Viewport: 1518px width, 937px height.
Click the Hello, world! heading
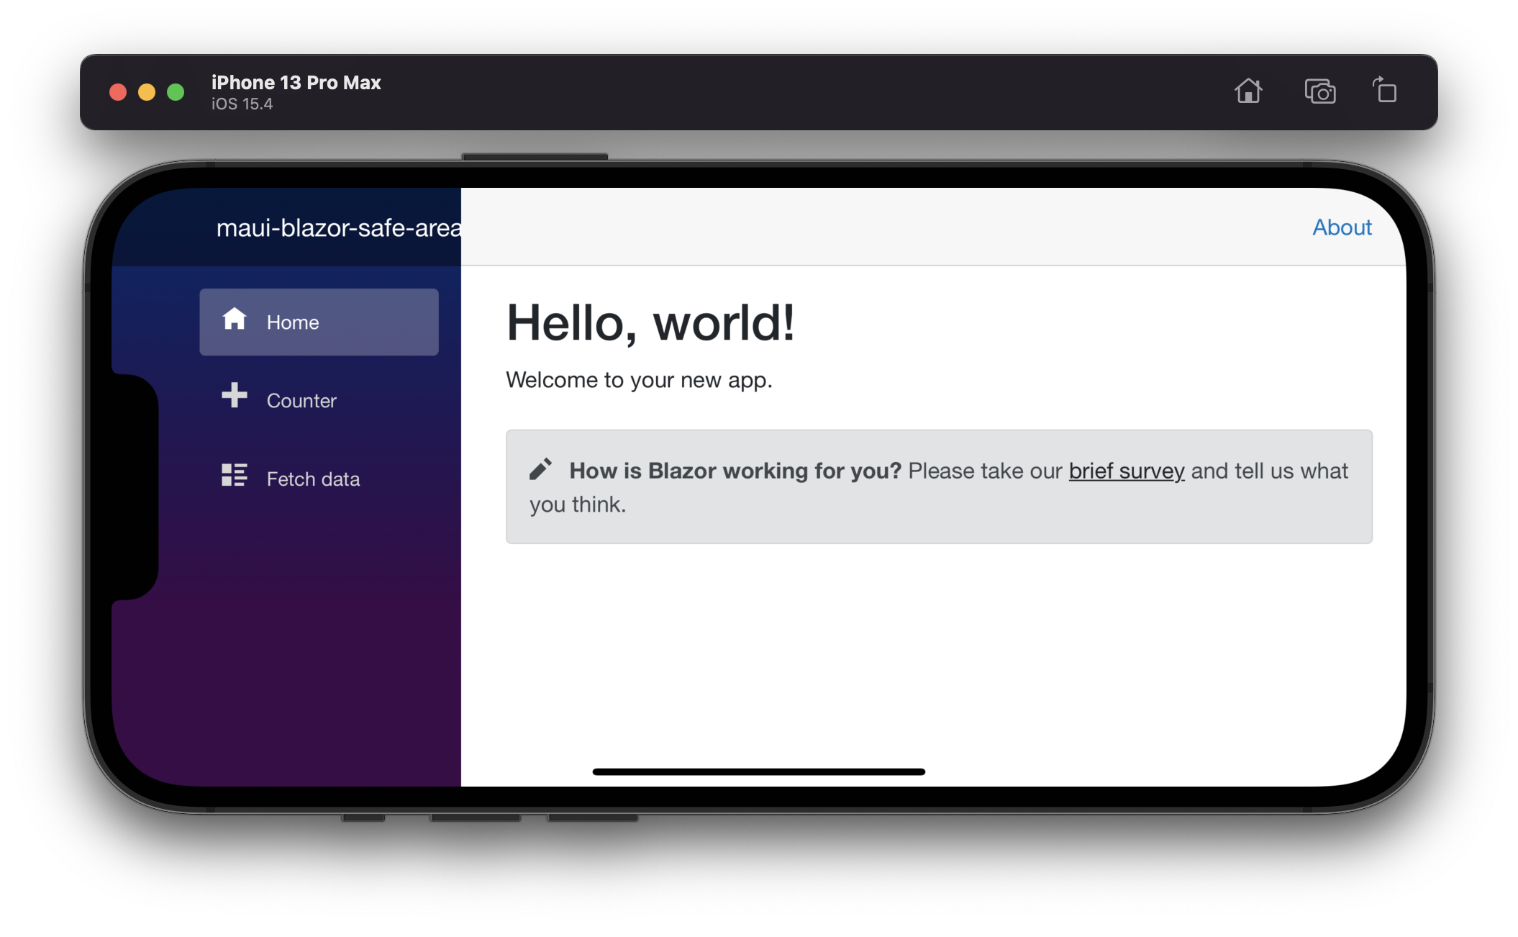[650, 322]
